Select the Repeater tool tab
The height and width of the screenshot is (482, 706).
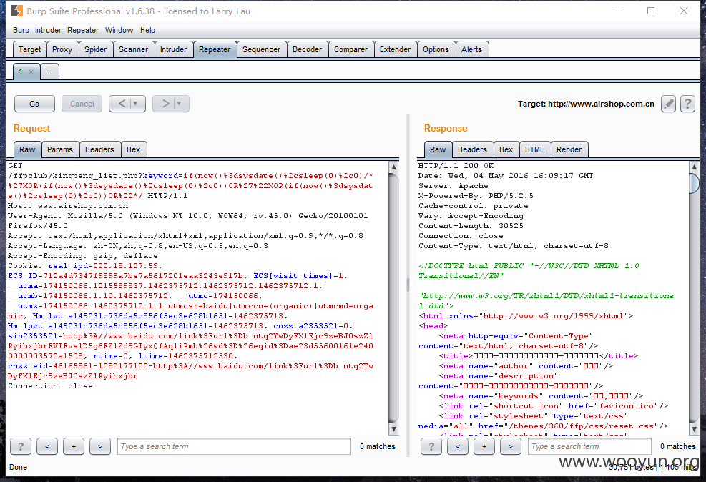click(215, 49)
